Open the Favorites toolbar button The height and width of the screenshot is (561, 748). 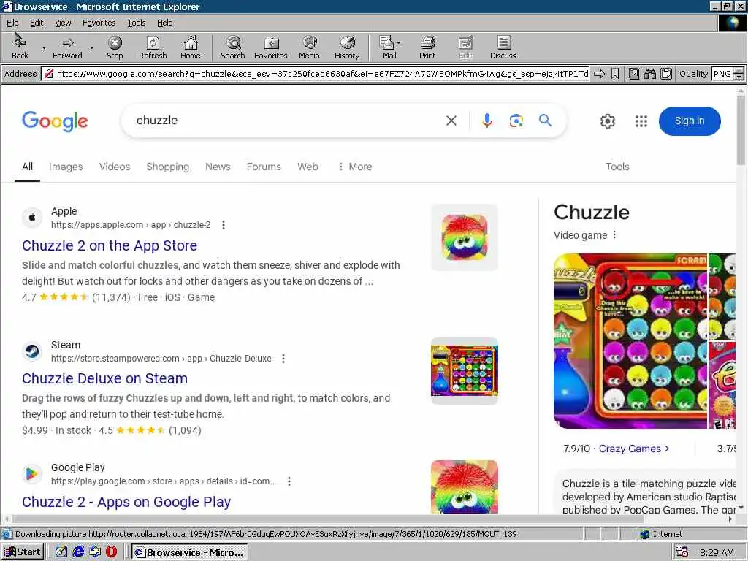coord(270,47)
